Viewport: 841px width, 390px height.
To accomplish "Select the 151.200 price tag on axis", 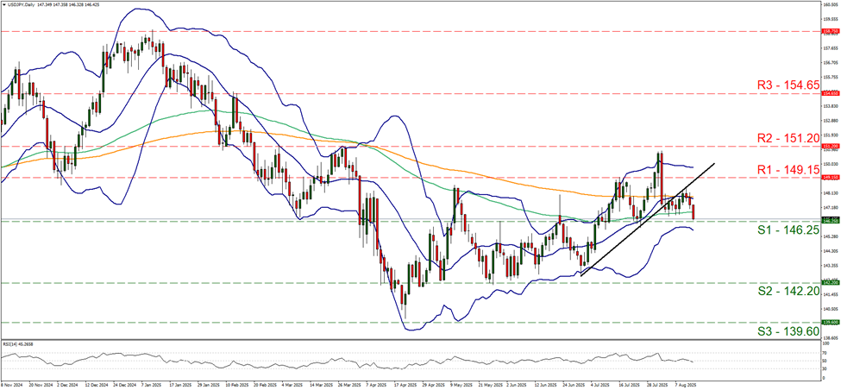I will pyautogui.click(x=829, y=147).
